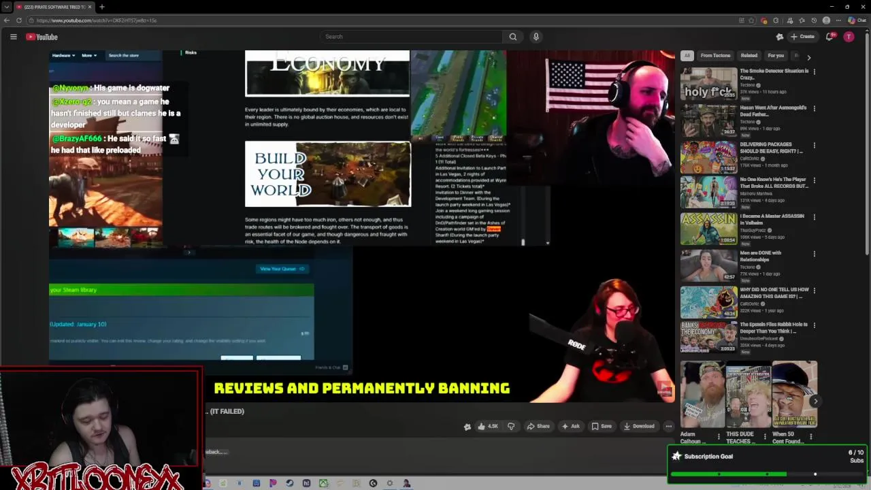Open YouTube notifications bell
Viewport: 871px width, 490px height.
tap(829, 37)
